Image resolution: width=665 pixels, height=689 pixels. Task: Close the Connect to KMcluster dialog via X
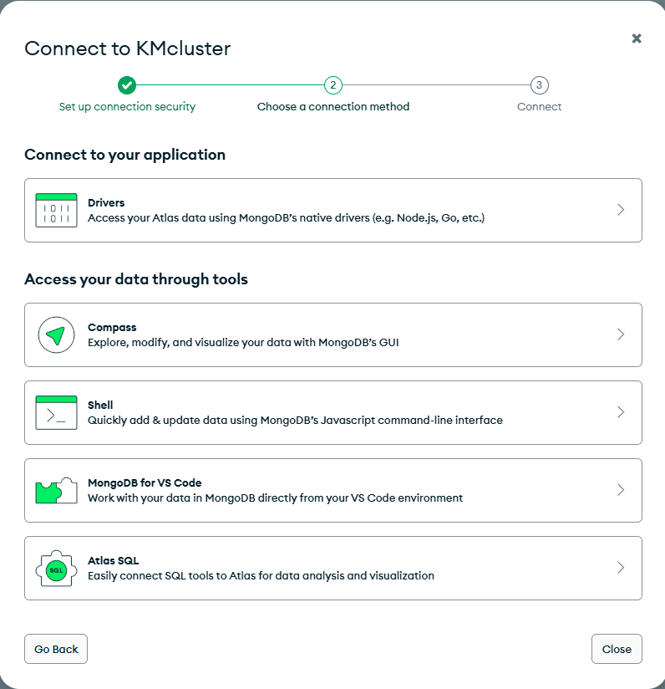point(637,38)
